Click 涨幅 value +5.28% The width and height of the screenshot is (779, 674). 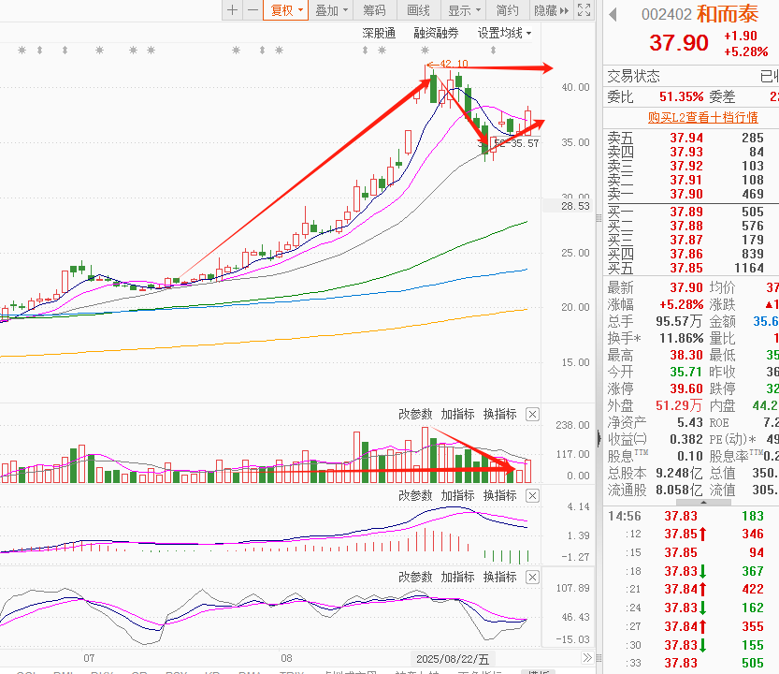pyautogui.click(x=681, y=304)
